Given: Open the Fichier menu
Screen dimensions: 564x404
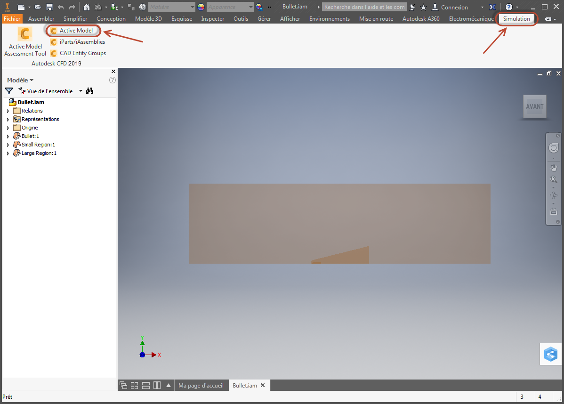Looking at the screenshot, I should (12, 19).
